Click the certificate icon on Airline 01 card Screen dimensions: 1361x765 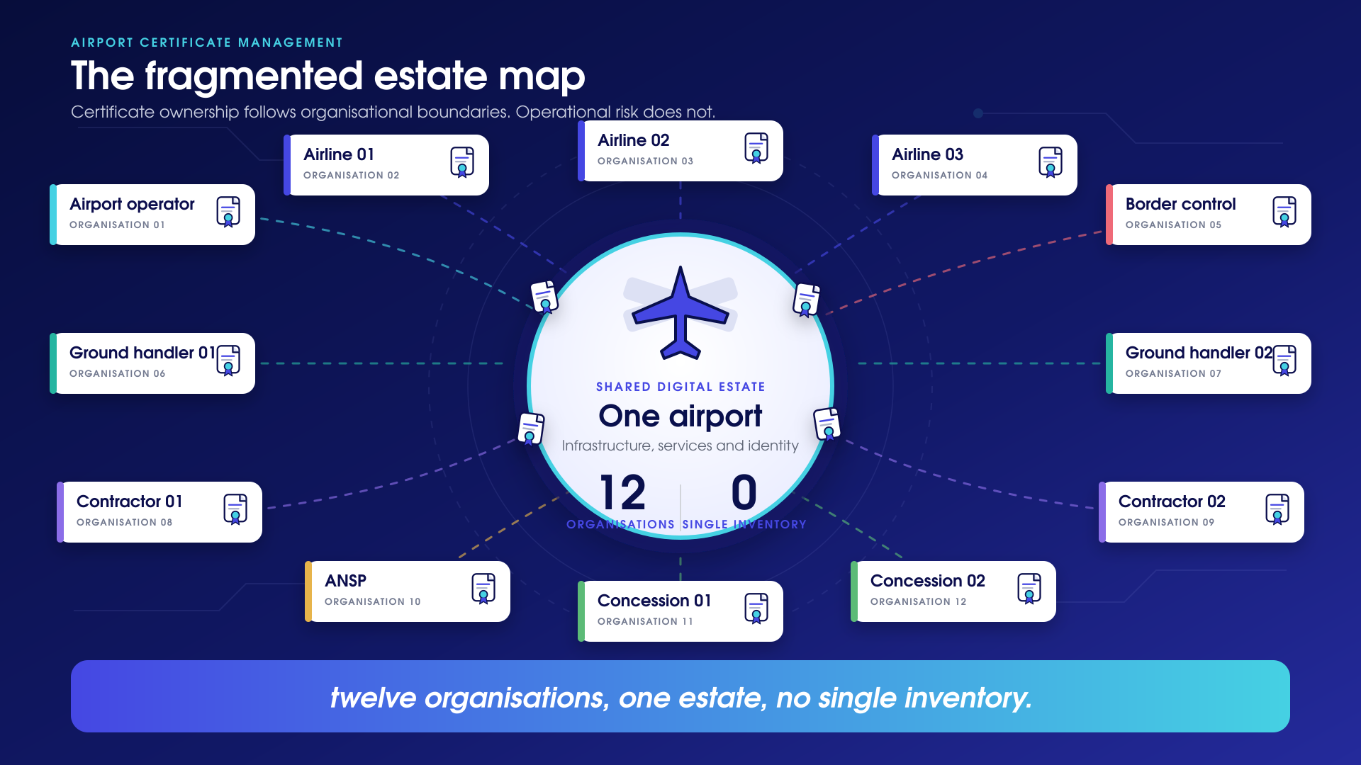pyautogui.click(x=462, y=162)
